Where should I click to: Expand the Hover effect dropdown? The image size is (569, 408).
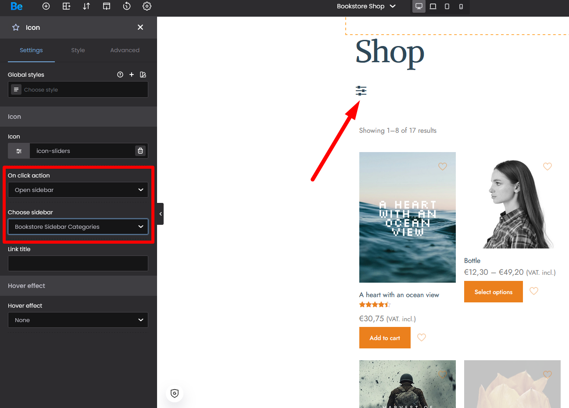78,320
